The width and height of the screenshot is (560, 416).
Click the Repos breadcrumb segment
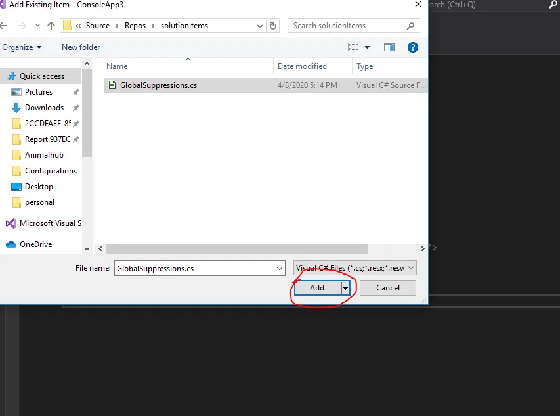[x=135, y=26]
